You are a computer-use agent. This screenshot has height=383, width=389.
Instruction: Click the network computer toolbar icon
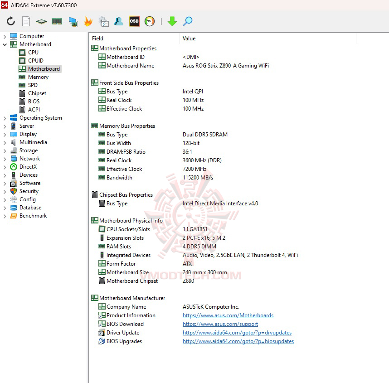pyautogui.click(x=73, y=22)
